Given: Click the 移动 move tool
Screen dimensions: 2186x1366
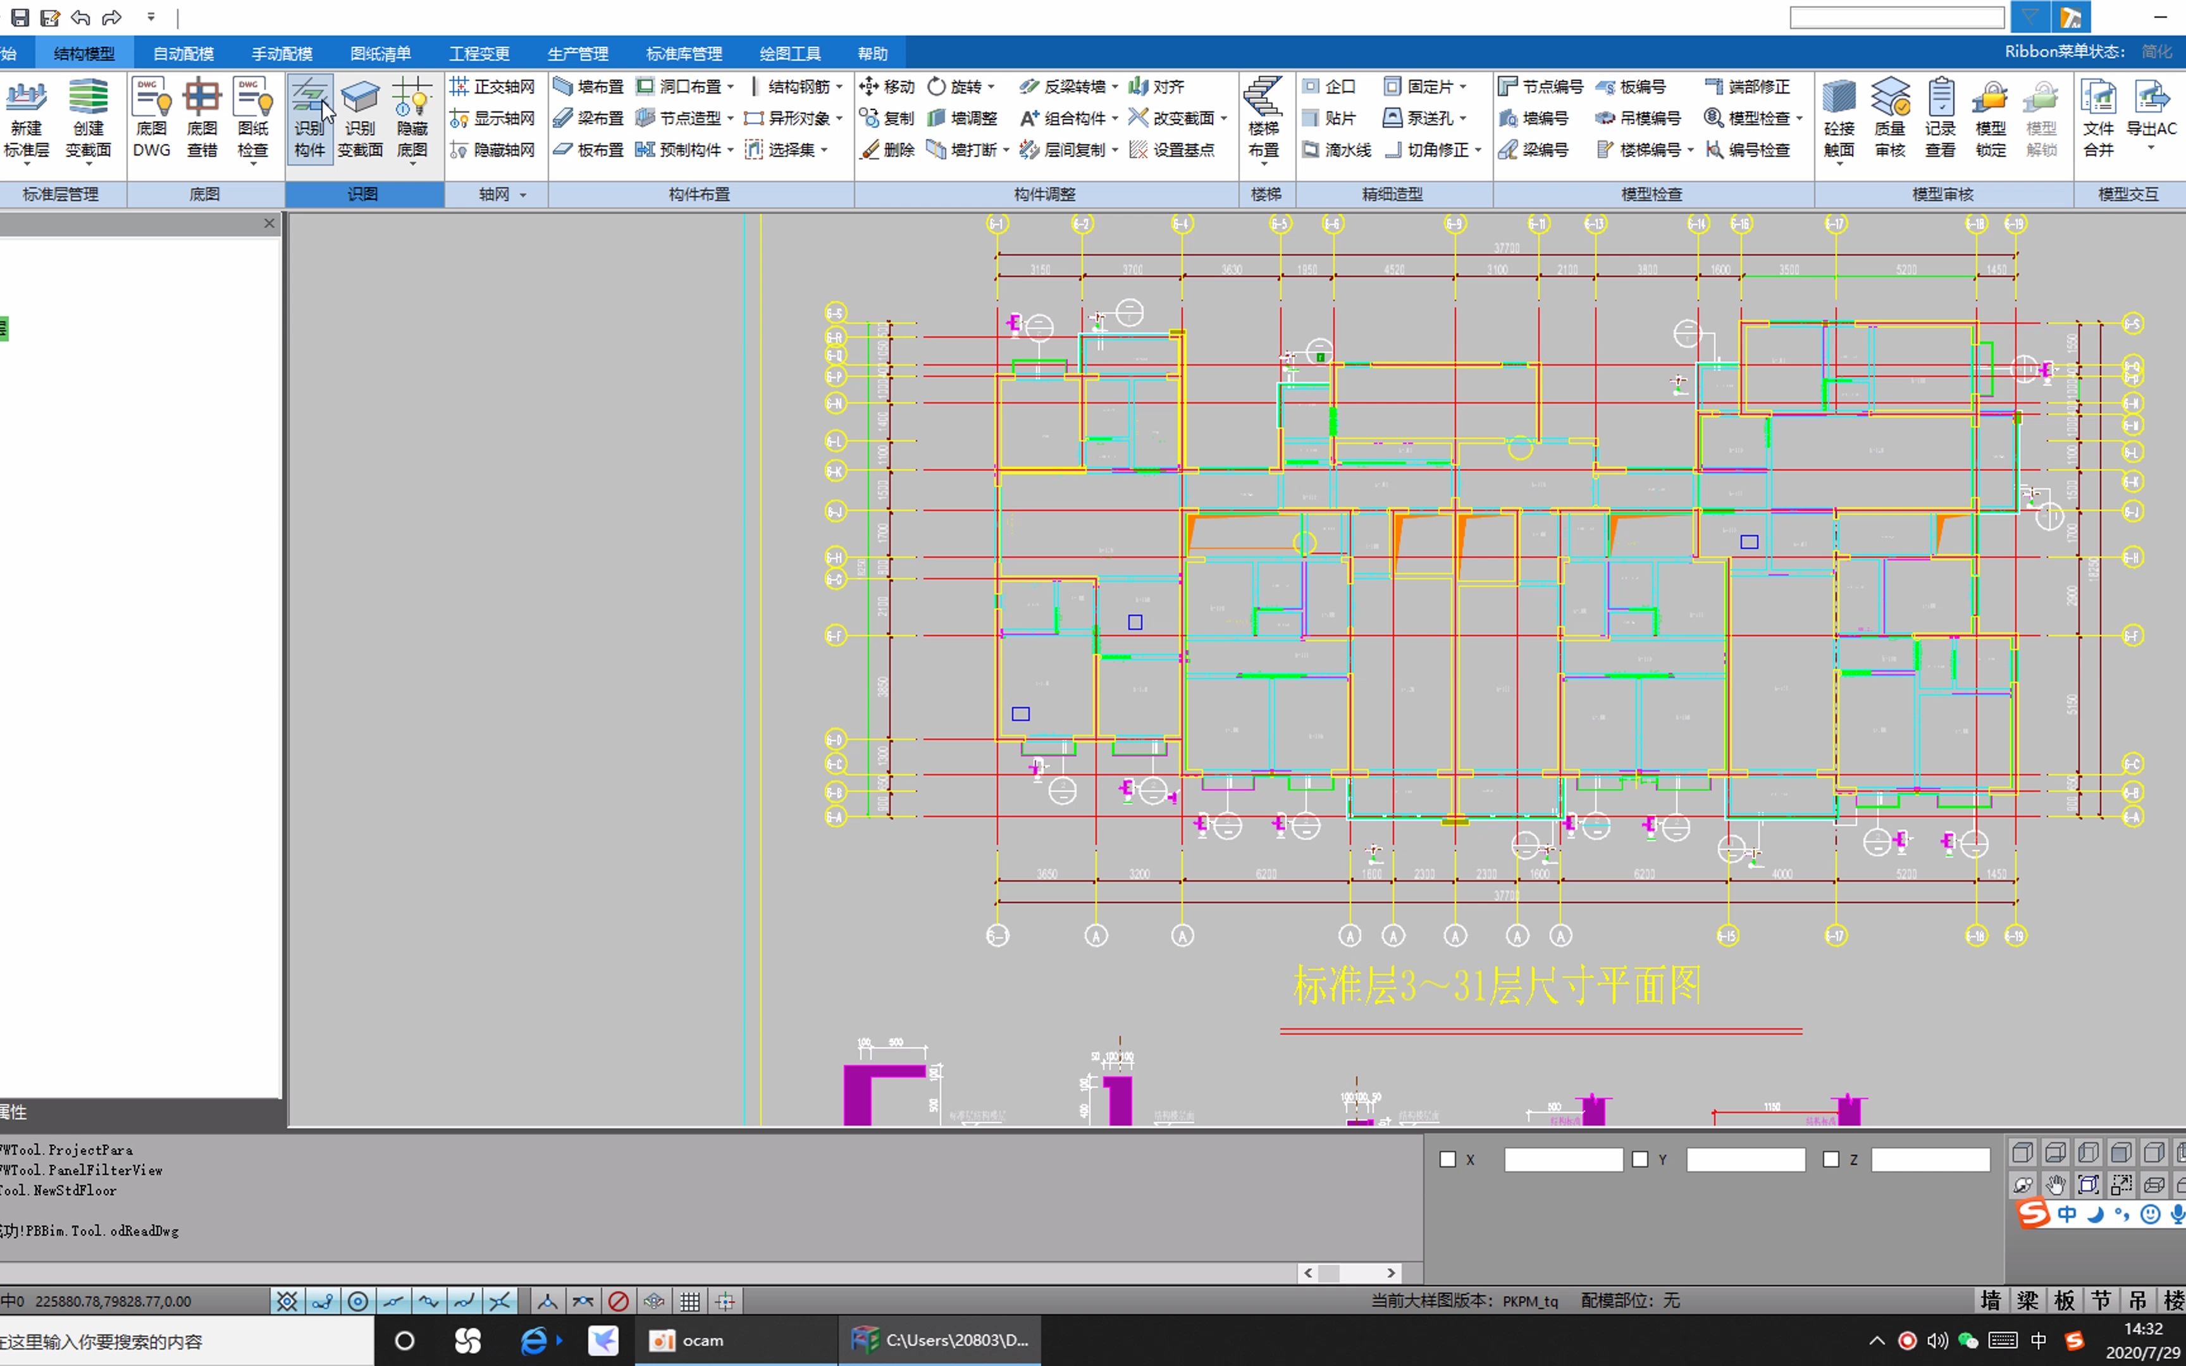Looking at the screenshot, I should 887,87.
